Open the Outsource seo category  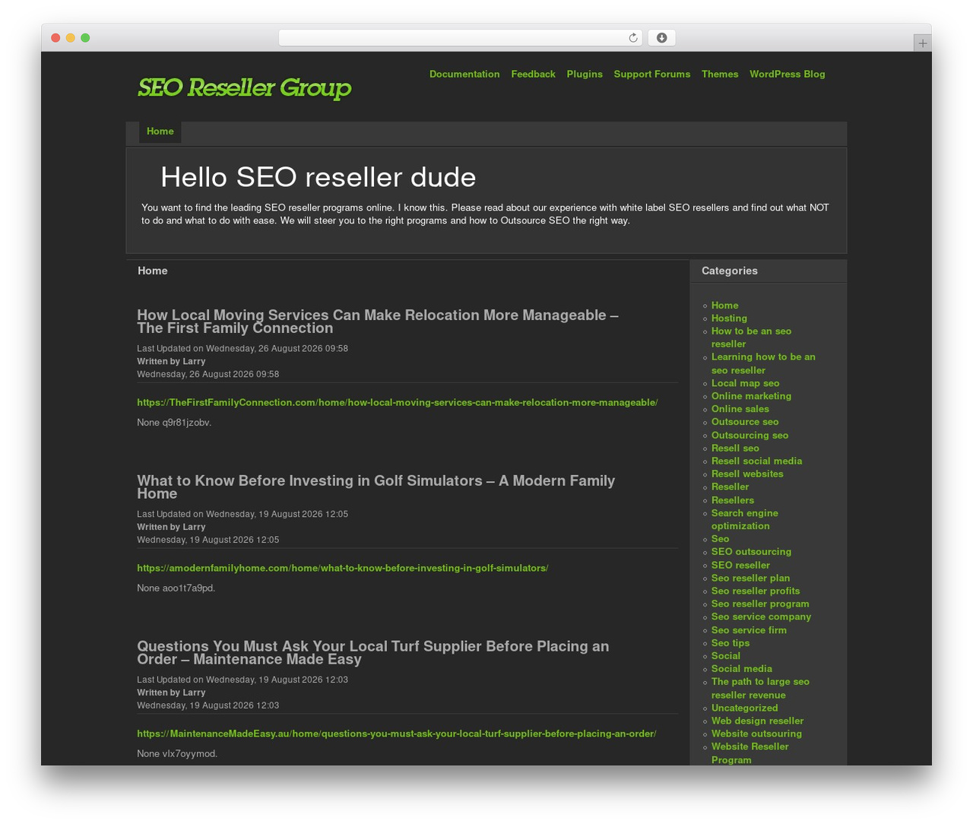tap(745, 422)
